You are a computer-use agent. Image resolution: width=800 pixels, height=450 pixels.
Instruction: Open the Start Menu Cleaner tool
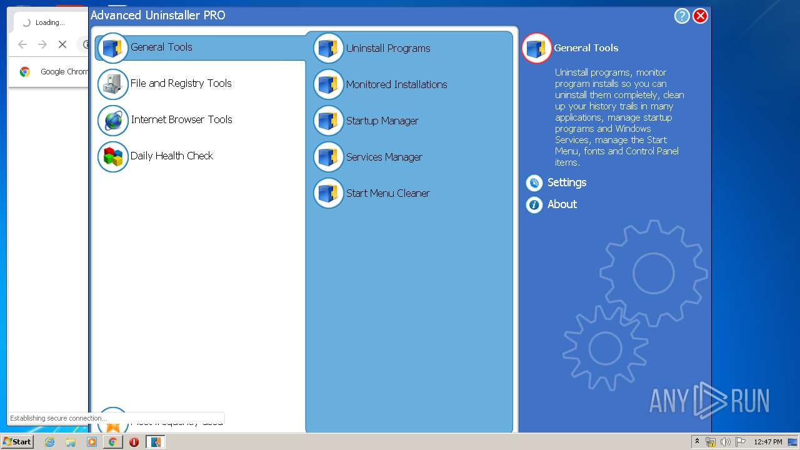[388, 193]
